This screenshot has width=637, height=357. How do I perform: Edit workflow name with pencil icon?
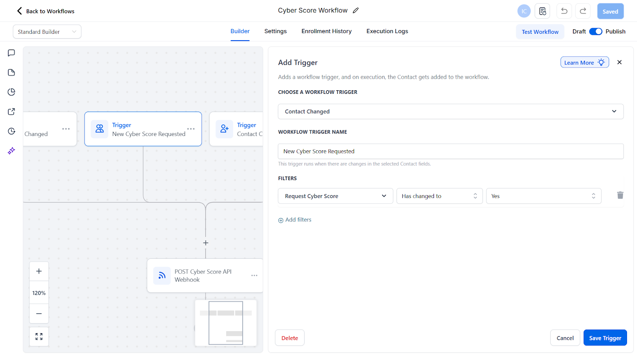[x=356, y=10]
